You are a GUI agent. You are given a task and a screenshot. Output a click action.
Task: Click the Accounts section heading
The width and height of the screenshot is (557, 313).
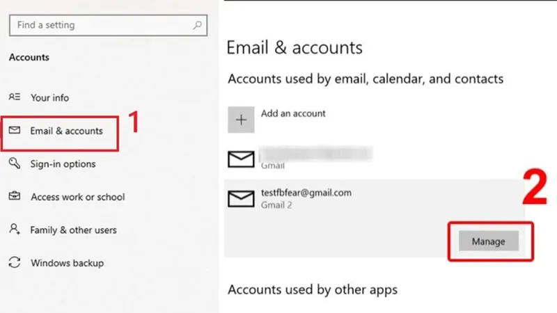29,58
